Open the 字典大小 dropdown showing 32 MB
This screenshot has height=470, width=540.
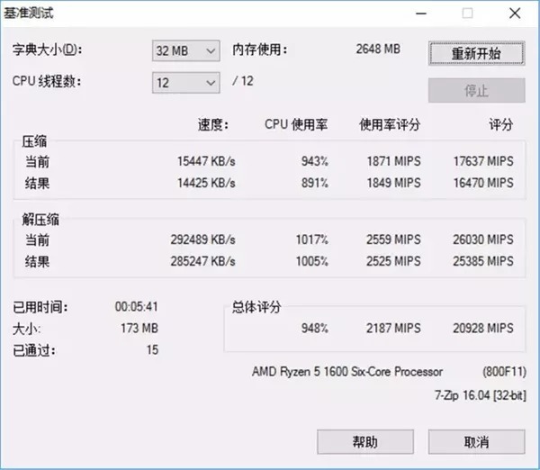pyautogui.click(x=185, y=51)
